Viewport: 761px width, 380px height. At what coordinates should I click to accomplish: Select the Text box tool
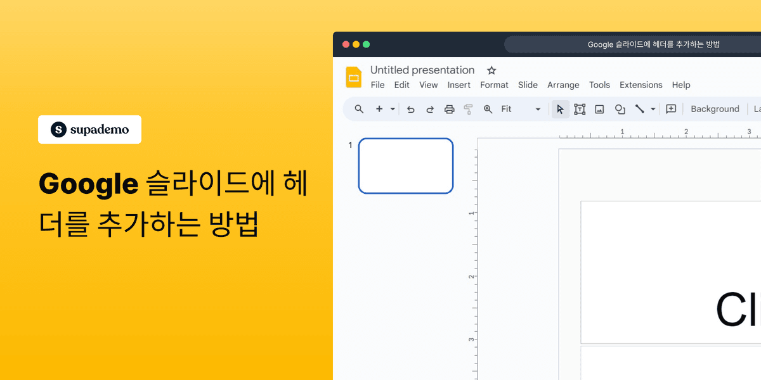tap(580, 109)
